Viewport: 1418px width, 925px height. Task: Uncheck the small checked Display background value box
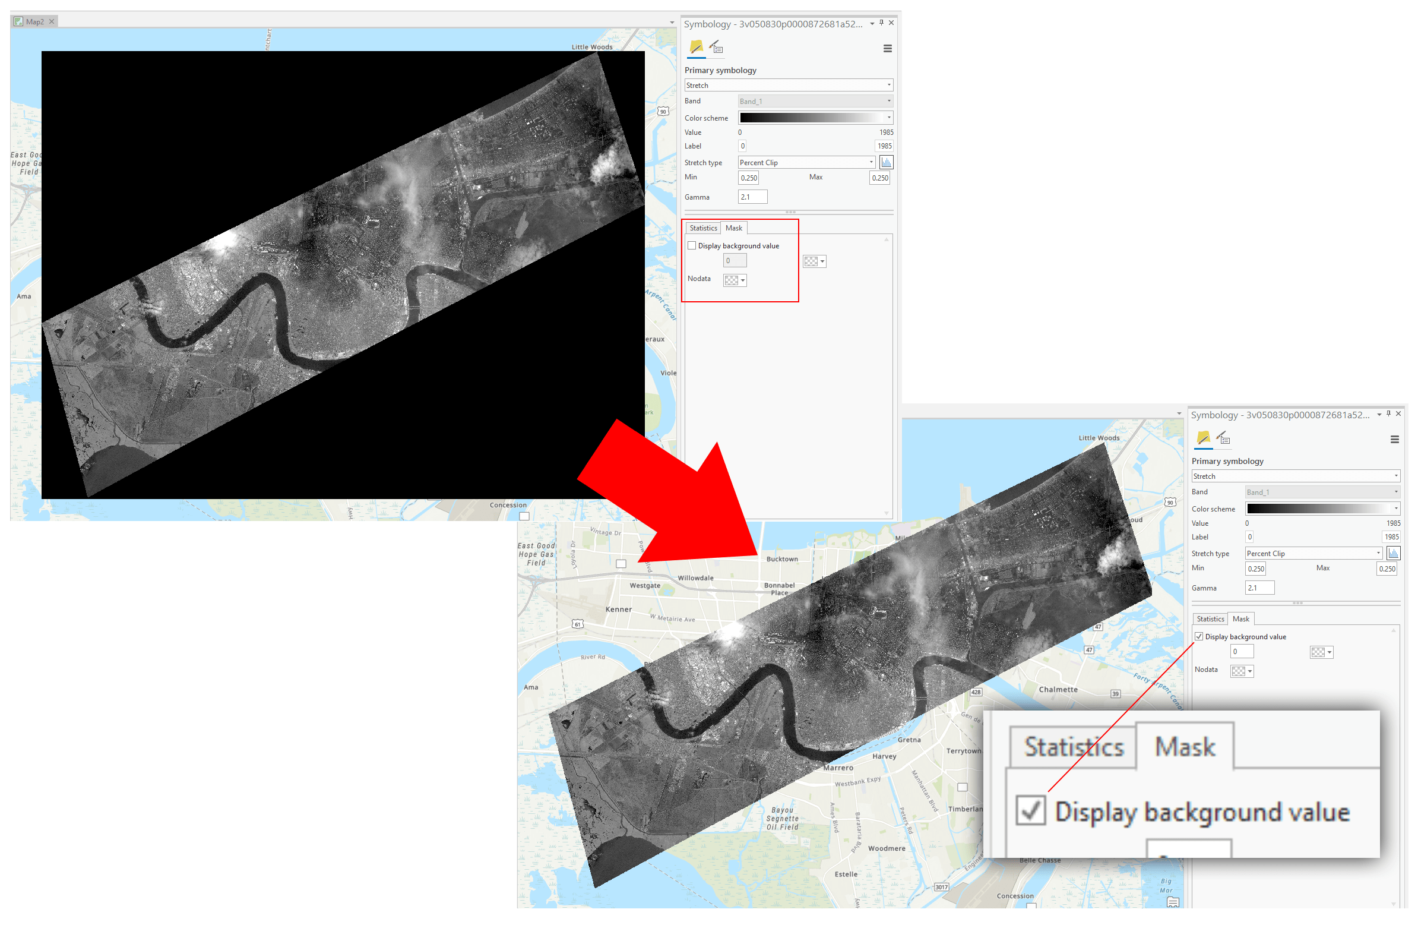[x=1199, y=636]
